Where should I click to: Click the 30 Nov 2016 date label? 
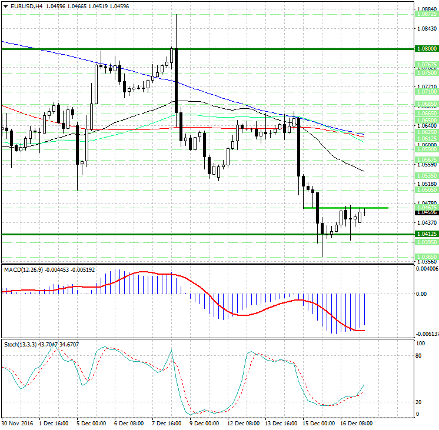tap(17, 423)
